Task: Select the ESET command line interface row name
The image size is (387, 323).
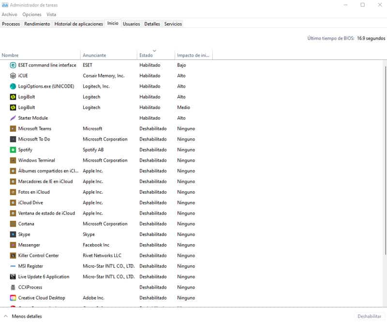Action: point(47,65)
